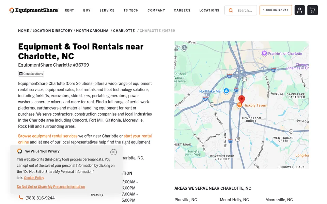Click Cinergy Cinemas label on map
Image resolution: width=327 pixels, height=204 pixels.
click(298, 66)
